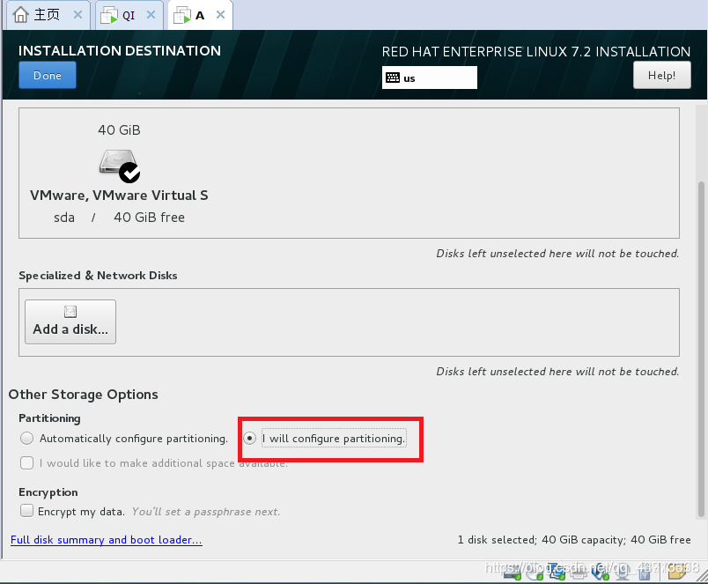Click '1 disk selected; 40 GiB capacity' summary
This screenshot has height=584, width=708.
coord(574,540)
